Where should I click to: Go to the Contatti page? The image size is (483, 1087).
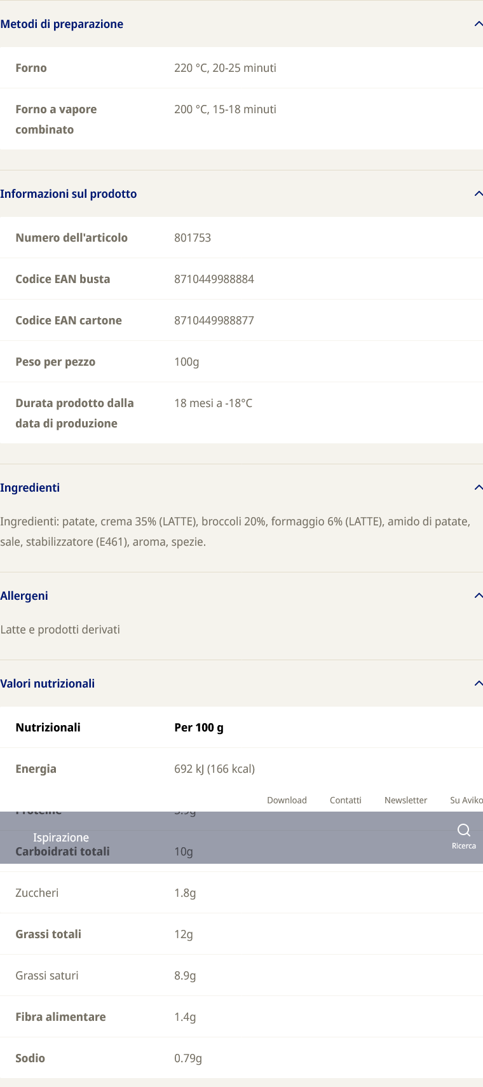click(x=346, y=800)
